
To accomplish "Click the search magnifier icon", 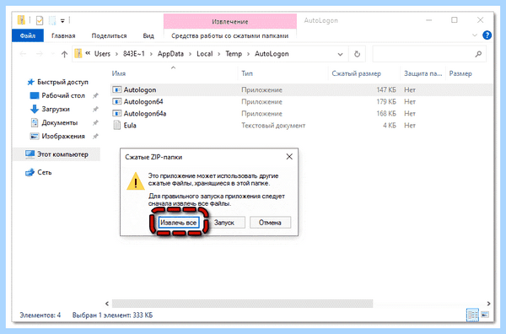I will [478, 54].
